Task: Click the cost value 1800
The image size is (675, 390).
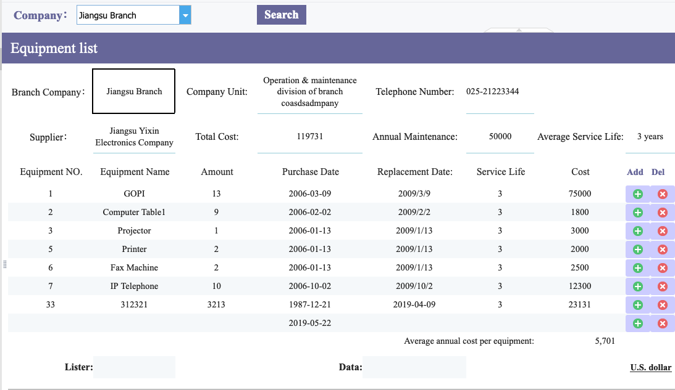Action: coord(580,212)
